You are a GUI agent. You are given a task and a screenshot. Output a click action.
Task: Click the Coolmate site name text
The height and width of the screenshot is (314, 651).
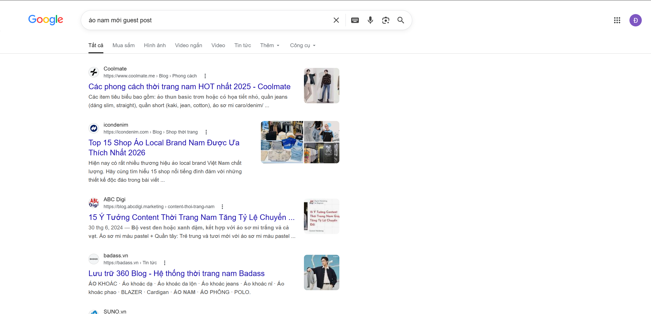(x=115, y=69)
